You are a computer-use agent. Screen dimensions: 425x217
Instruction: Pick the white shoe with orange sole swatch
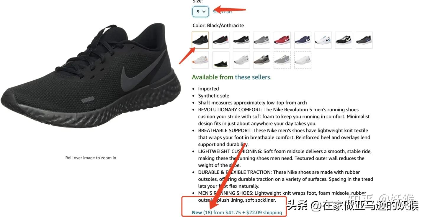(x=200, y=60)
